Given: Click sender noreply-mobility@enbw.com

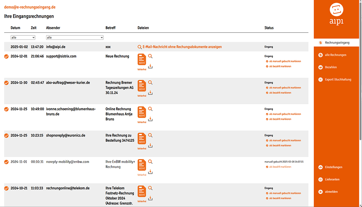Looking at the screenshot, I should tap(67, 162).
